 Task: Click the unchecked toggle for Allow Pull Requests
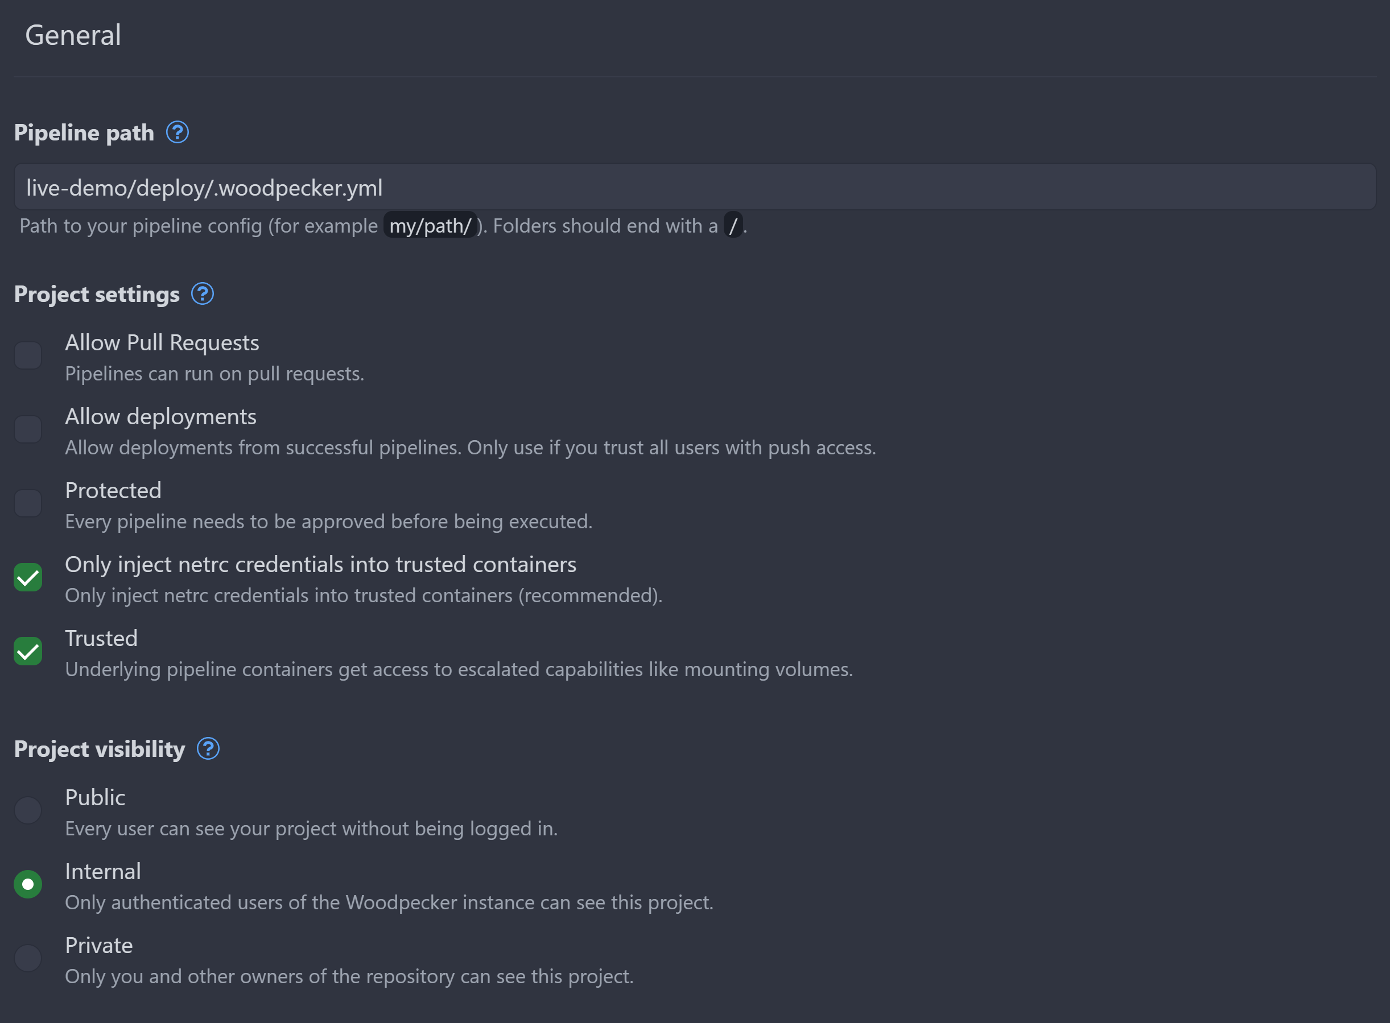pyautogui.click(x=28, y=356)
